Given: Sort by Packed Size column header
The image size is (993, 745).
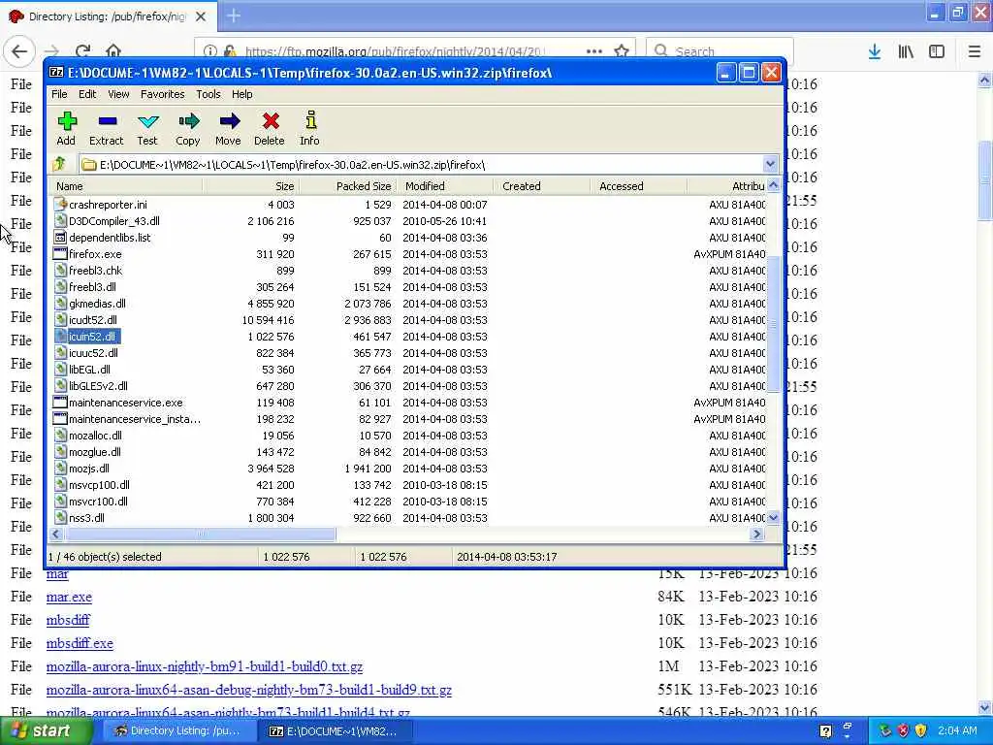Looking at the screenshot, I should tap(347, 186).
